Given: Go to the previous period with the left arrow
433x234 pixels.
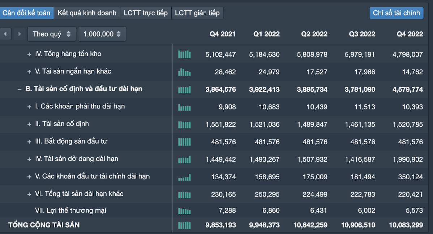Looking at the screenshot, I should tap(5, 34).
